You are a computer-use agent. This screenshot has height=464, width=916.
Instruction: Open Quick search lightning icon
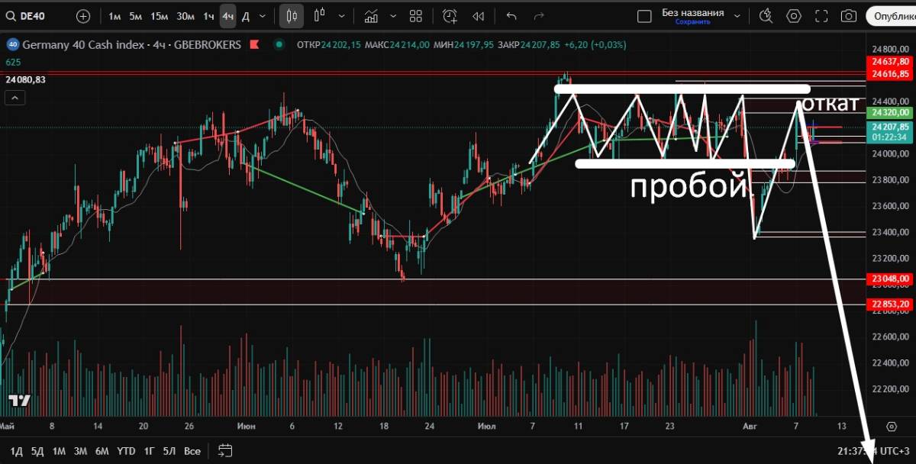click(x=766, y=16)
